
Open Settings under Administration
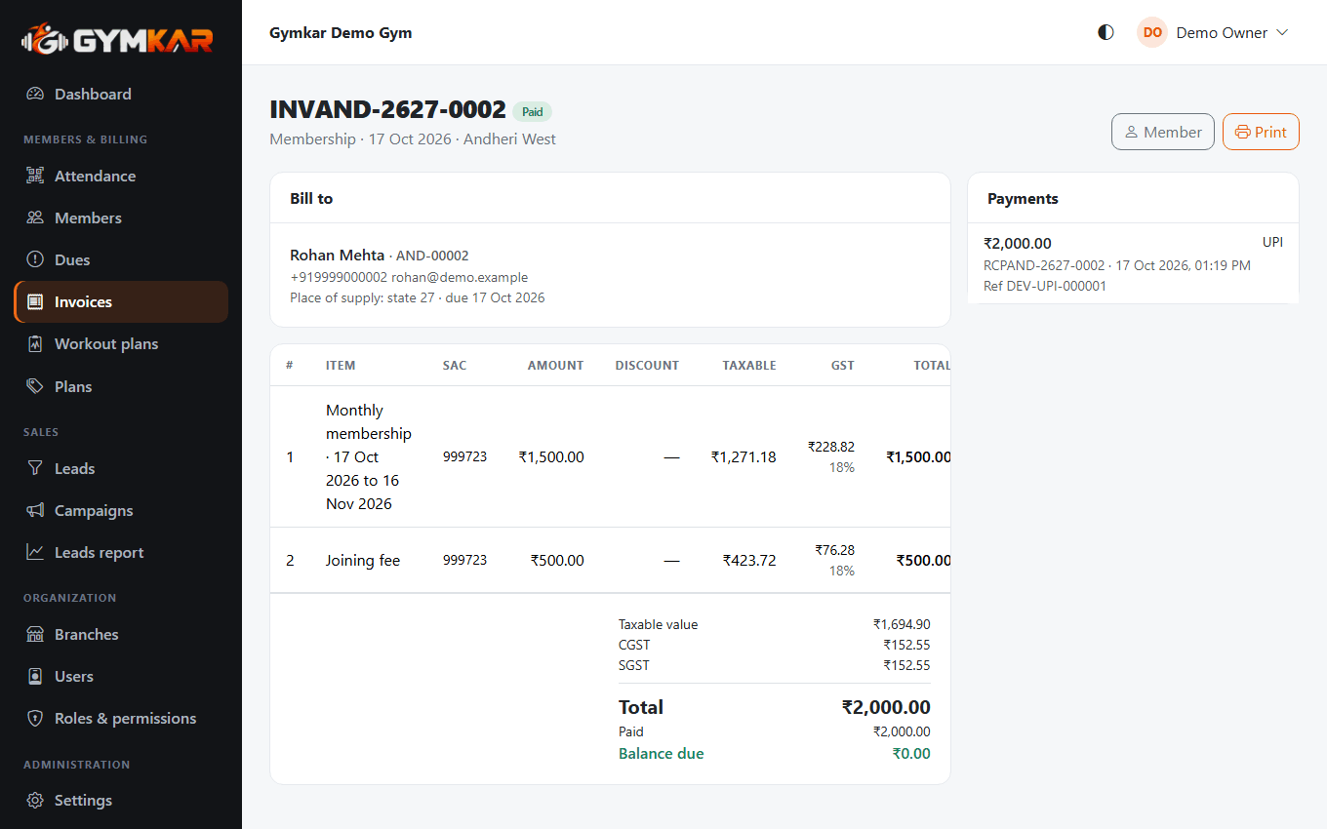pyautogui.click(x=121, y=801)
